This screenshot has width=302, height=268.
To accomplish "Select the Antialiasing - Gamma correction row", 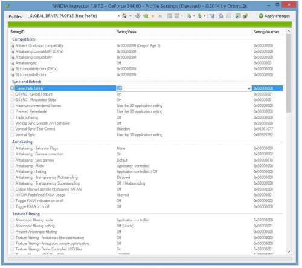I will 147,154.
